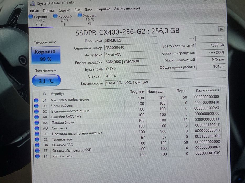Viewport: 245px width, 183px height.
Task: Click raw value 000000001C3C
Action: (x=208, y=153)
